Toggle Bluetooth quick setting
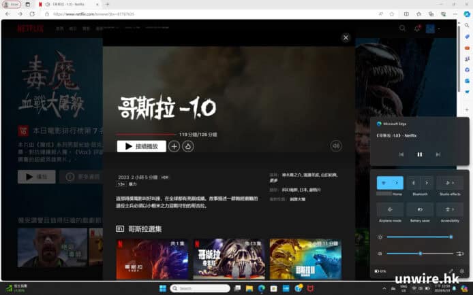The image size is (473, 295). click(414, 183)
